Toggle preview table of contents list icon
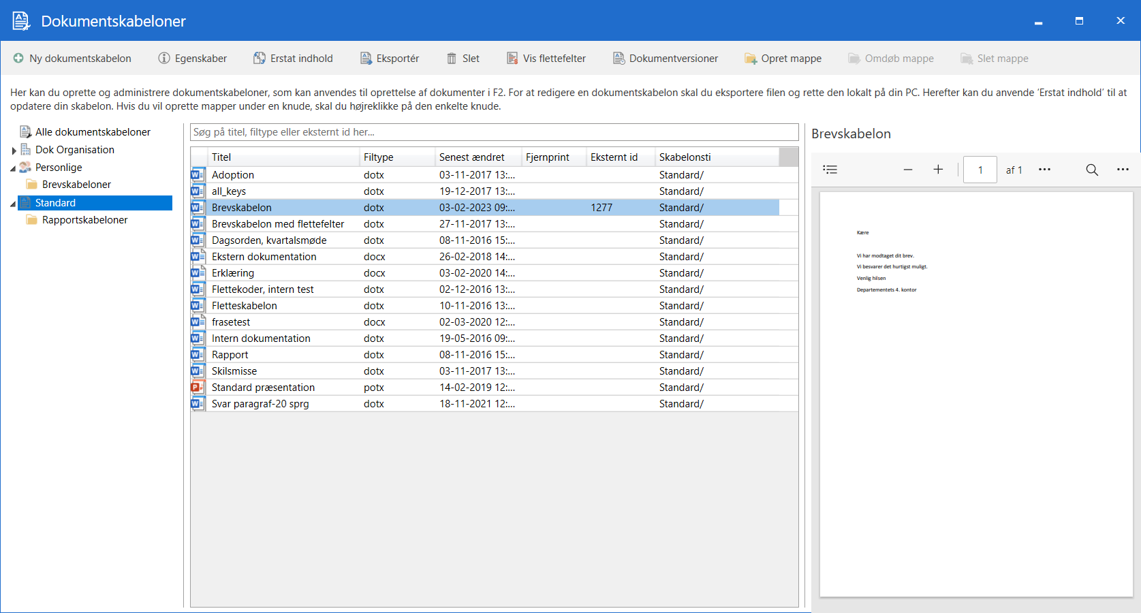 click(x=830, y=170)
